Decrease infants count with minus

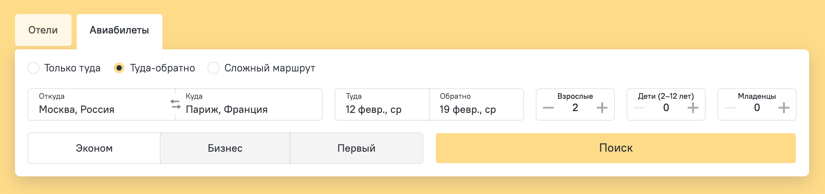tap(730, 108)
